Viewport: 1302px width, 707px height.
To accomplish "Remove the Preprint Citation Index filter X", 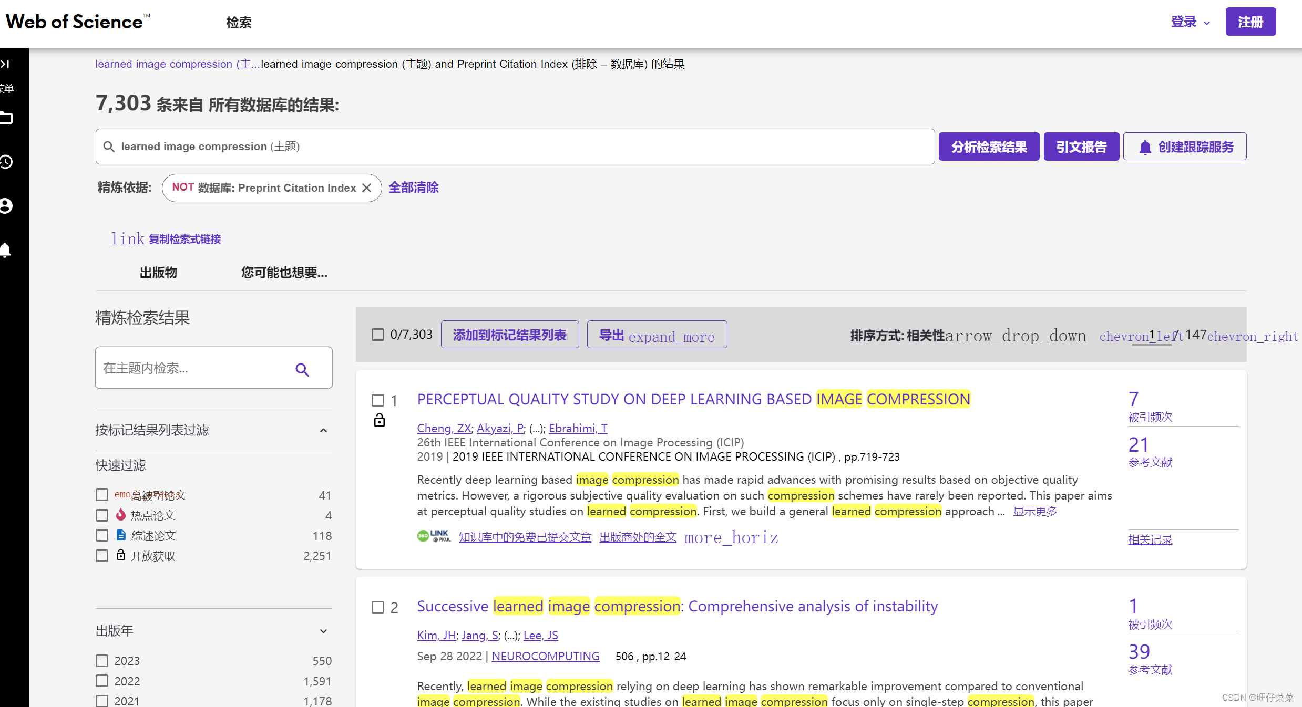I will coord(367,188).
